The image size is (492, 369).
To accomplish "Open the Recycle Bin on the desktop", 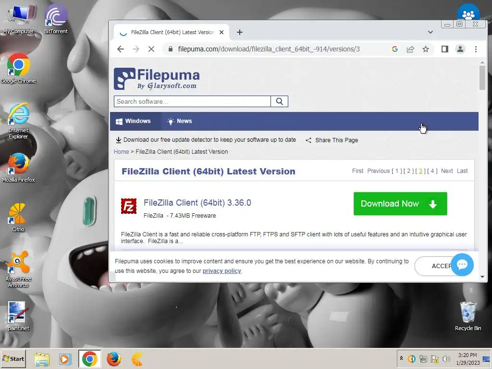I will 468,316.
